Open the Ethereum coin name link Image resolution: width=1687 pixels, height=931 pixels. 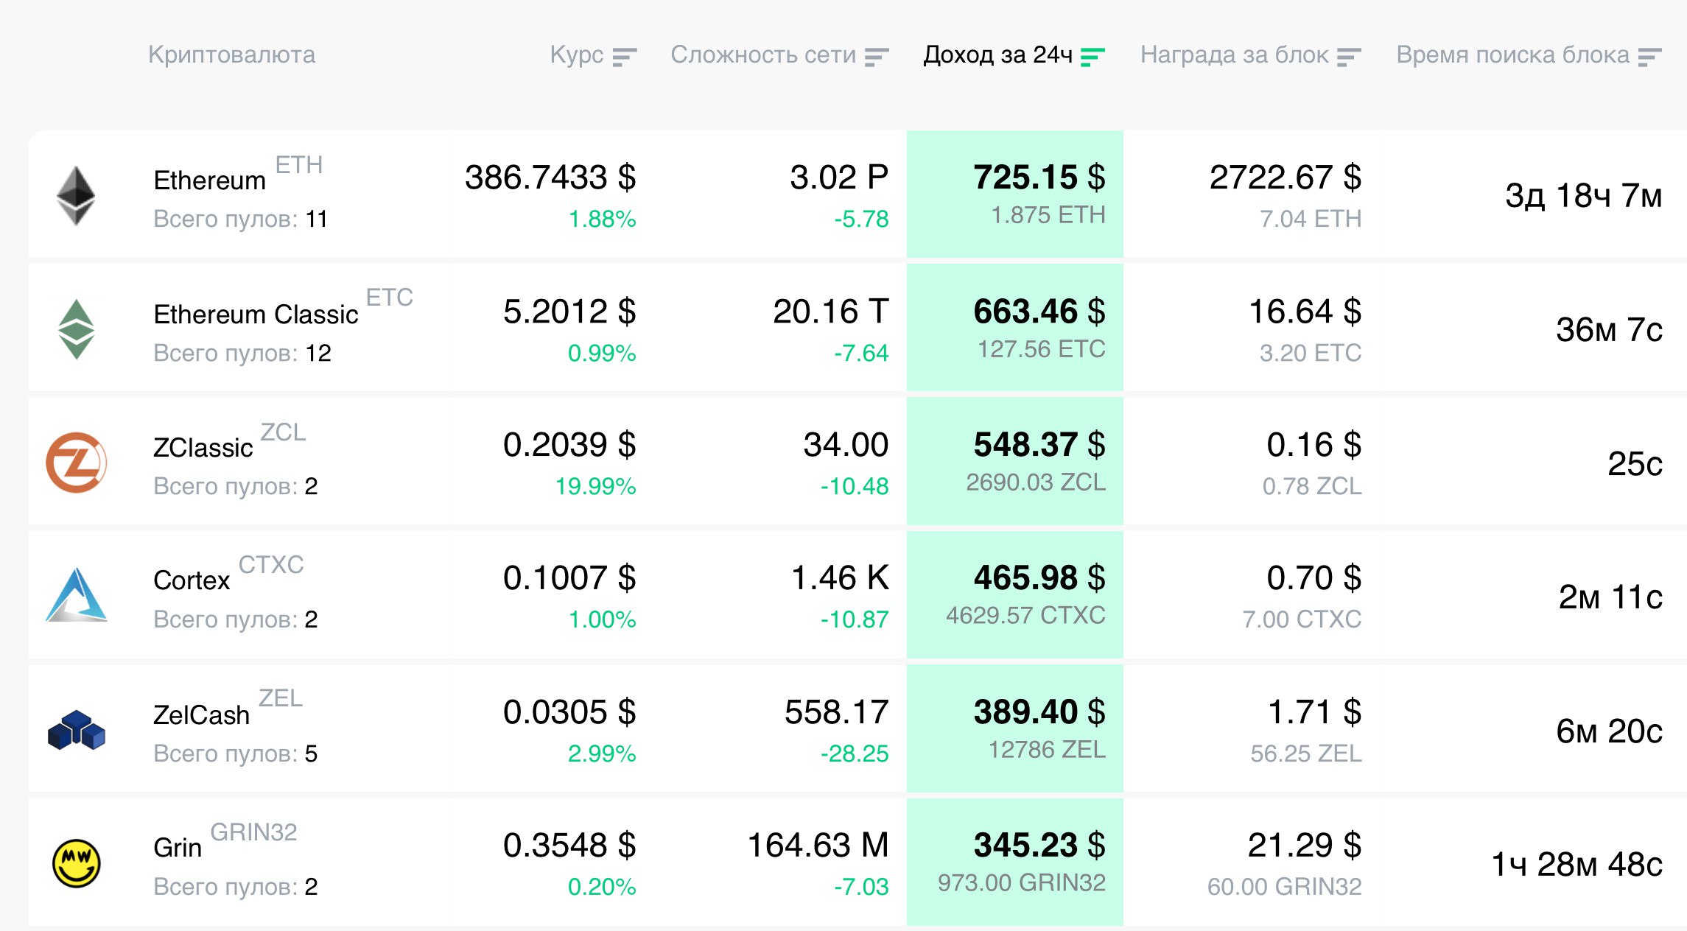pos(209,180)
